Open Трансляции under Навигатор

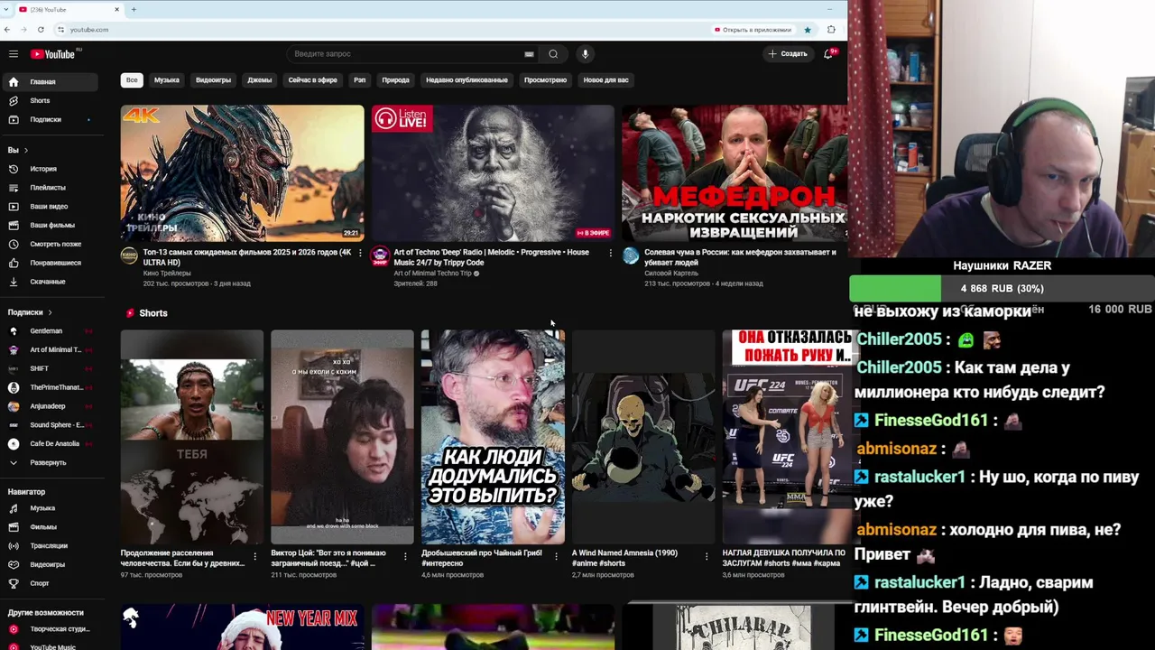49,546
